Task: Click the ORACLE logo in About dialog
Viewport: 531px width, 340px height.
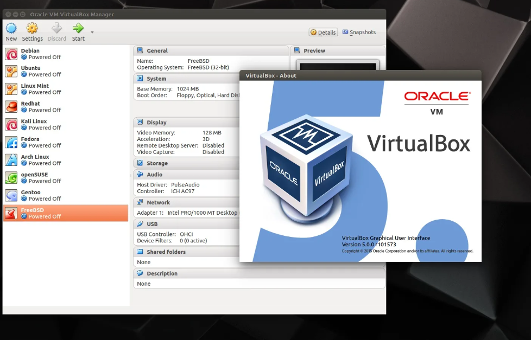Action: click(x=437, y=97)
